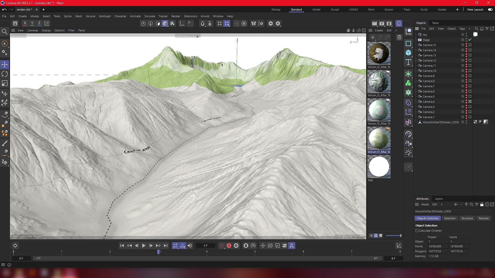
Task: Toggle enable checkmark on Stage object
Action: pyautogui.click(x=470, y=40)
